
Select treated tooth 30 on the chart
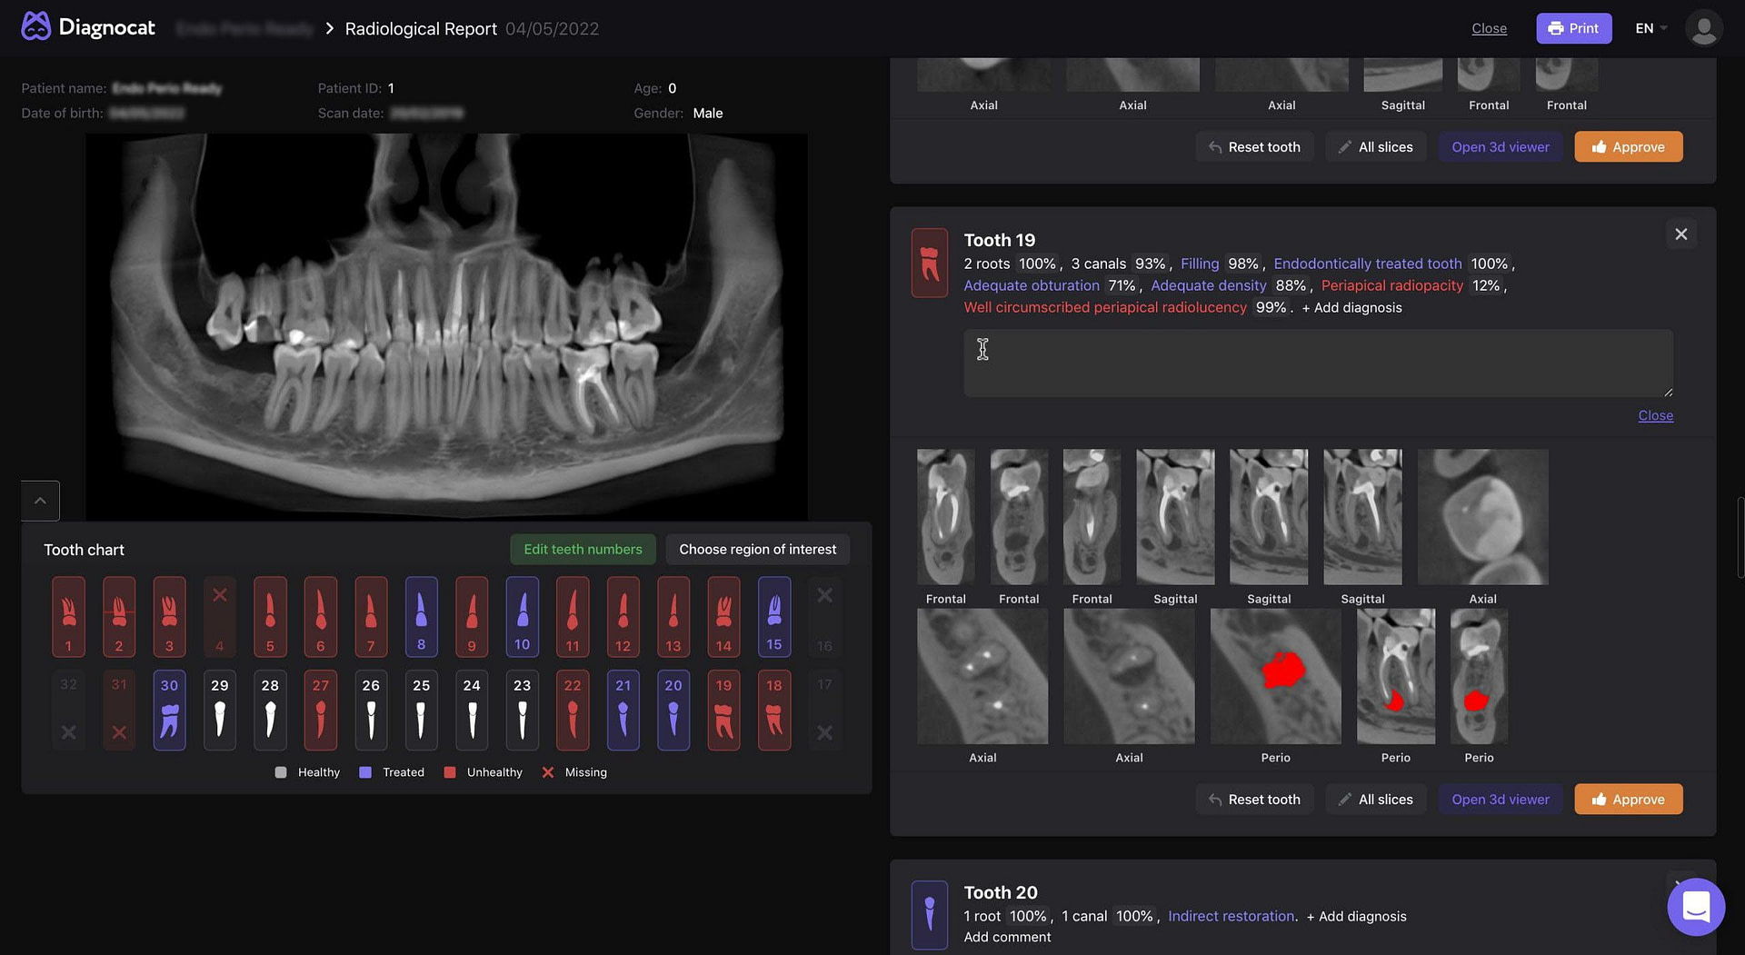pyautogui.click(x=169, y=710)
